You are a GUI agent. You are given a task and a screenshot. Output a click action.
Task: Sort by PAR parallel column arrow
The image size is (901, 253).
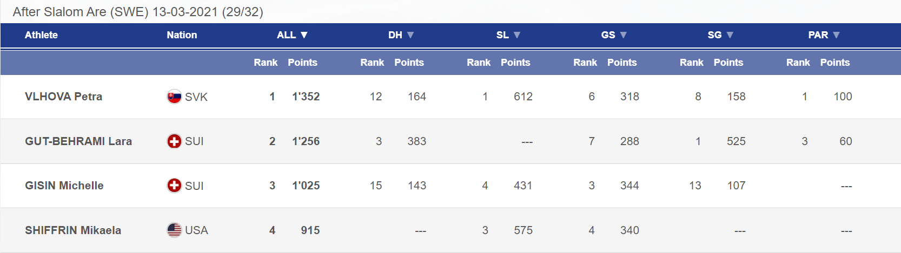(x=837, y=35)
